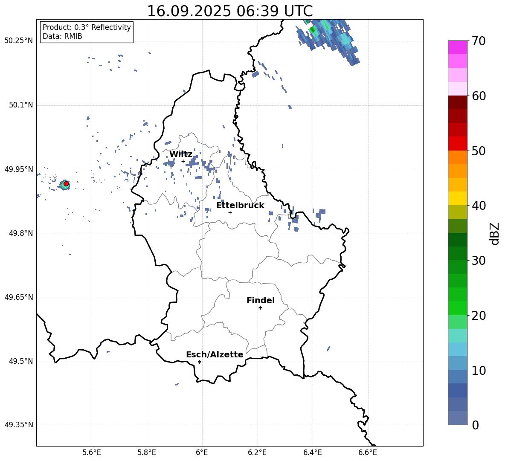Click the 40 tick label on colorbar

click(x=479, y=206)
